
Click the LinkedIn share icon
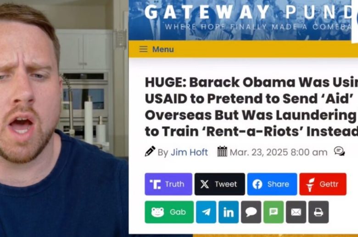229,212
